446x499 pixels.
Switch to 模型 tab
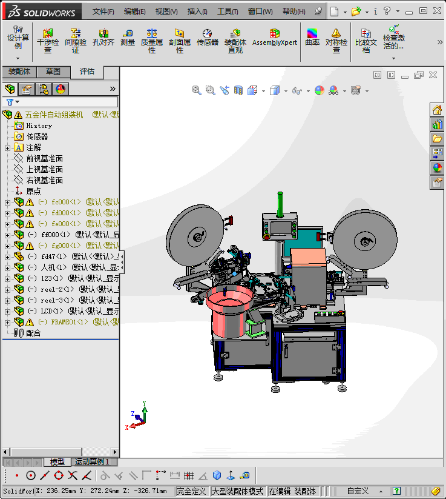pyautogui.click(x=57, y=462)
